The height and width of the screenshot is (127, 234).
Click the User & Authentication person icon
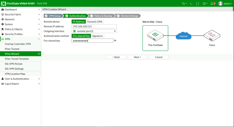point(2,79)
